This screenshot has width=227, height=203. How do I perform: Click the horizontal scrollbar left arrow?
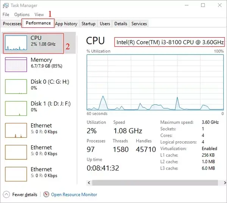pyautogui.click(x=89, y=183)
